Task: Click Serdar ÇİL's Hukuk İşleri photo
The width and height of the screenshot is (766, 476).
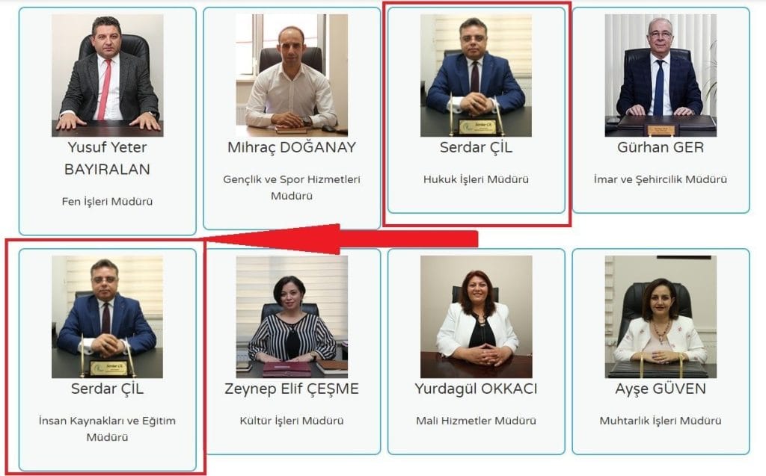Action: coord(477,75)
